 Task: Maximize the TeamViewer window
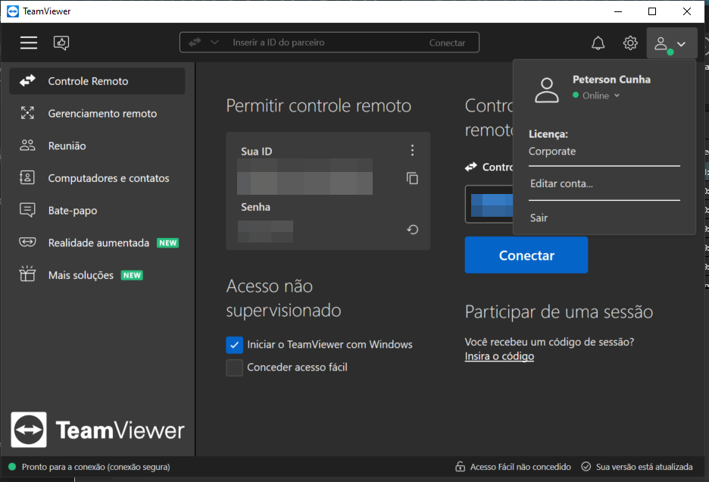pyautogui.click(x=652, y=11)
